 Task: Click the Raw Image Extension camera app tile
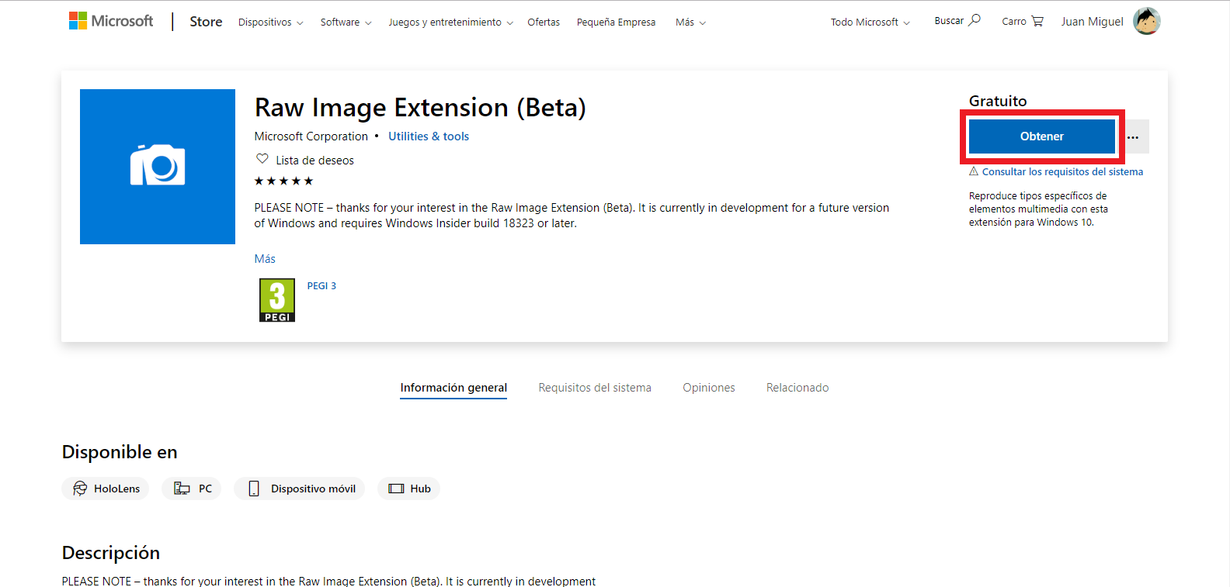[x=158, y=167]
